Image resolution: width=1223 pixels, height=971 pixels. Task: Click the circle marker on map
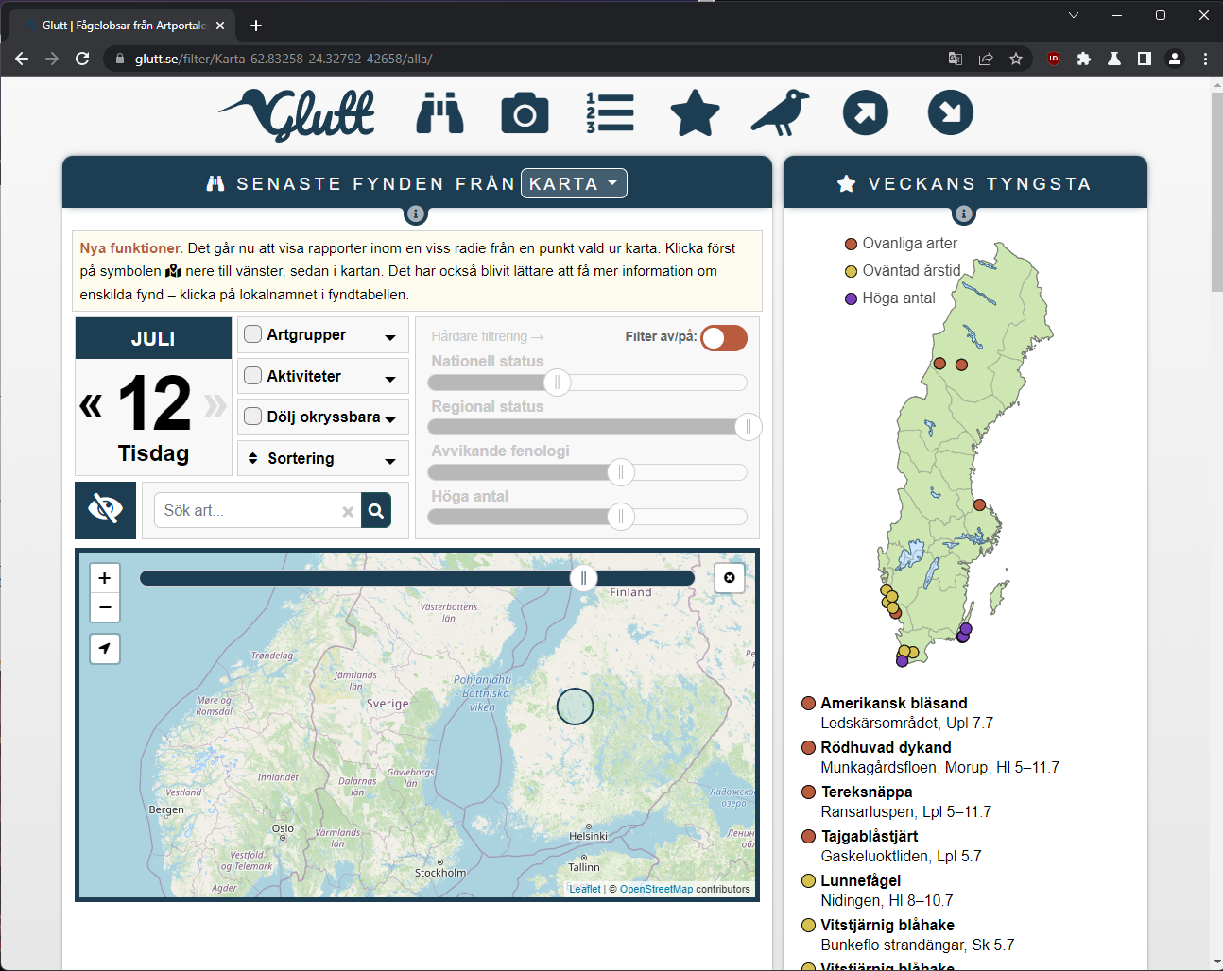575,707
